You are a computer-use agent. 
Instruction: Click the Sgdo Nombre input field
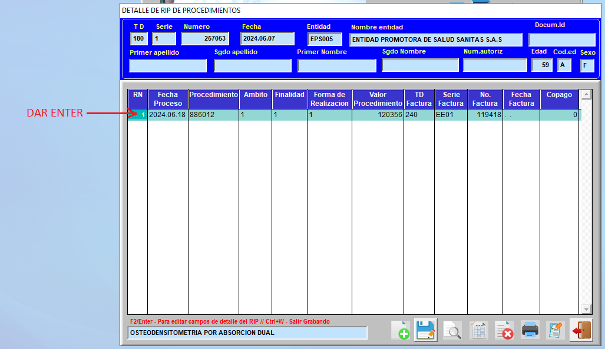tap(420, 65)
